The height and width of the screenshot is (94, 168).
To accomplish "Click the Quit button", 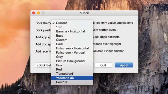I will (x=103, y=65).
